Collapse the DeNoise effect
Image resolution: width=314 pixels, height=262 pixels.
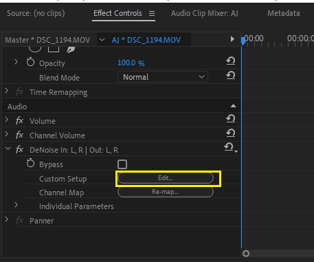pyautogui.click(x=8, y=149)
